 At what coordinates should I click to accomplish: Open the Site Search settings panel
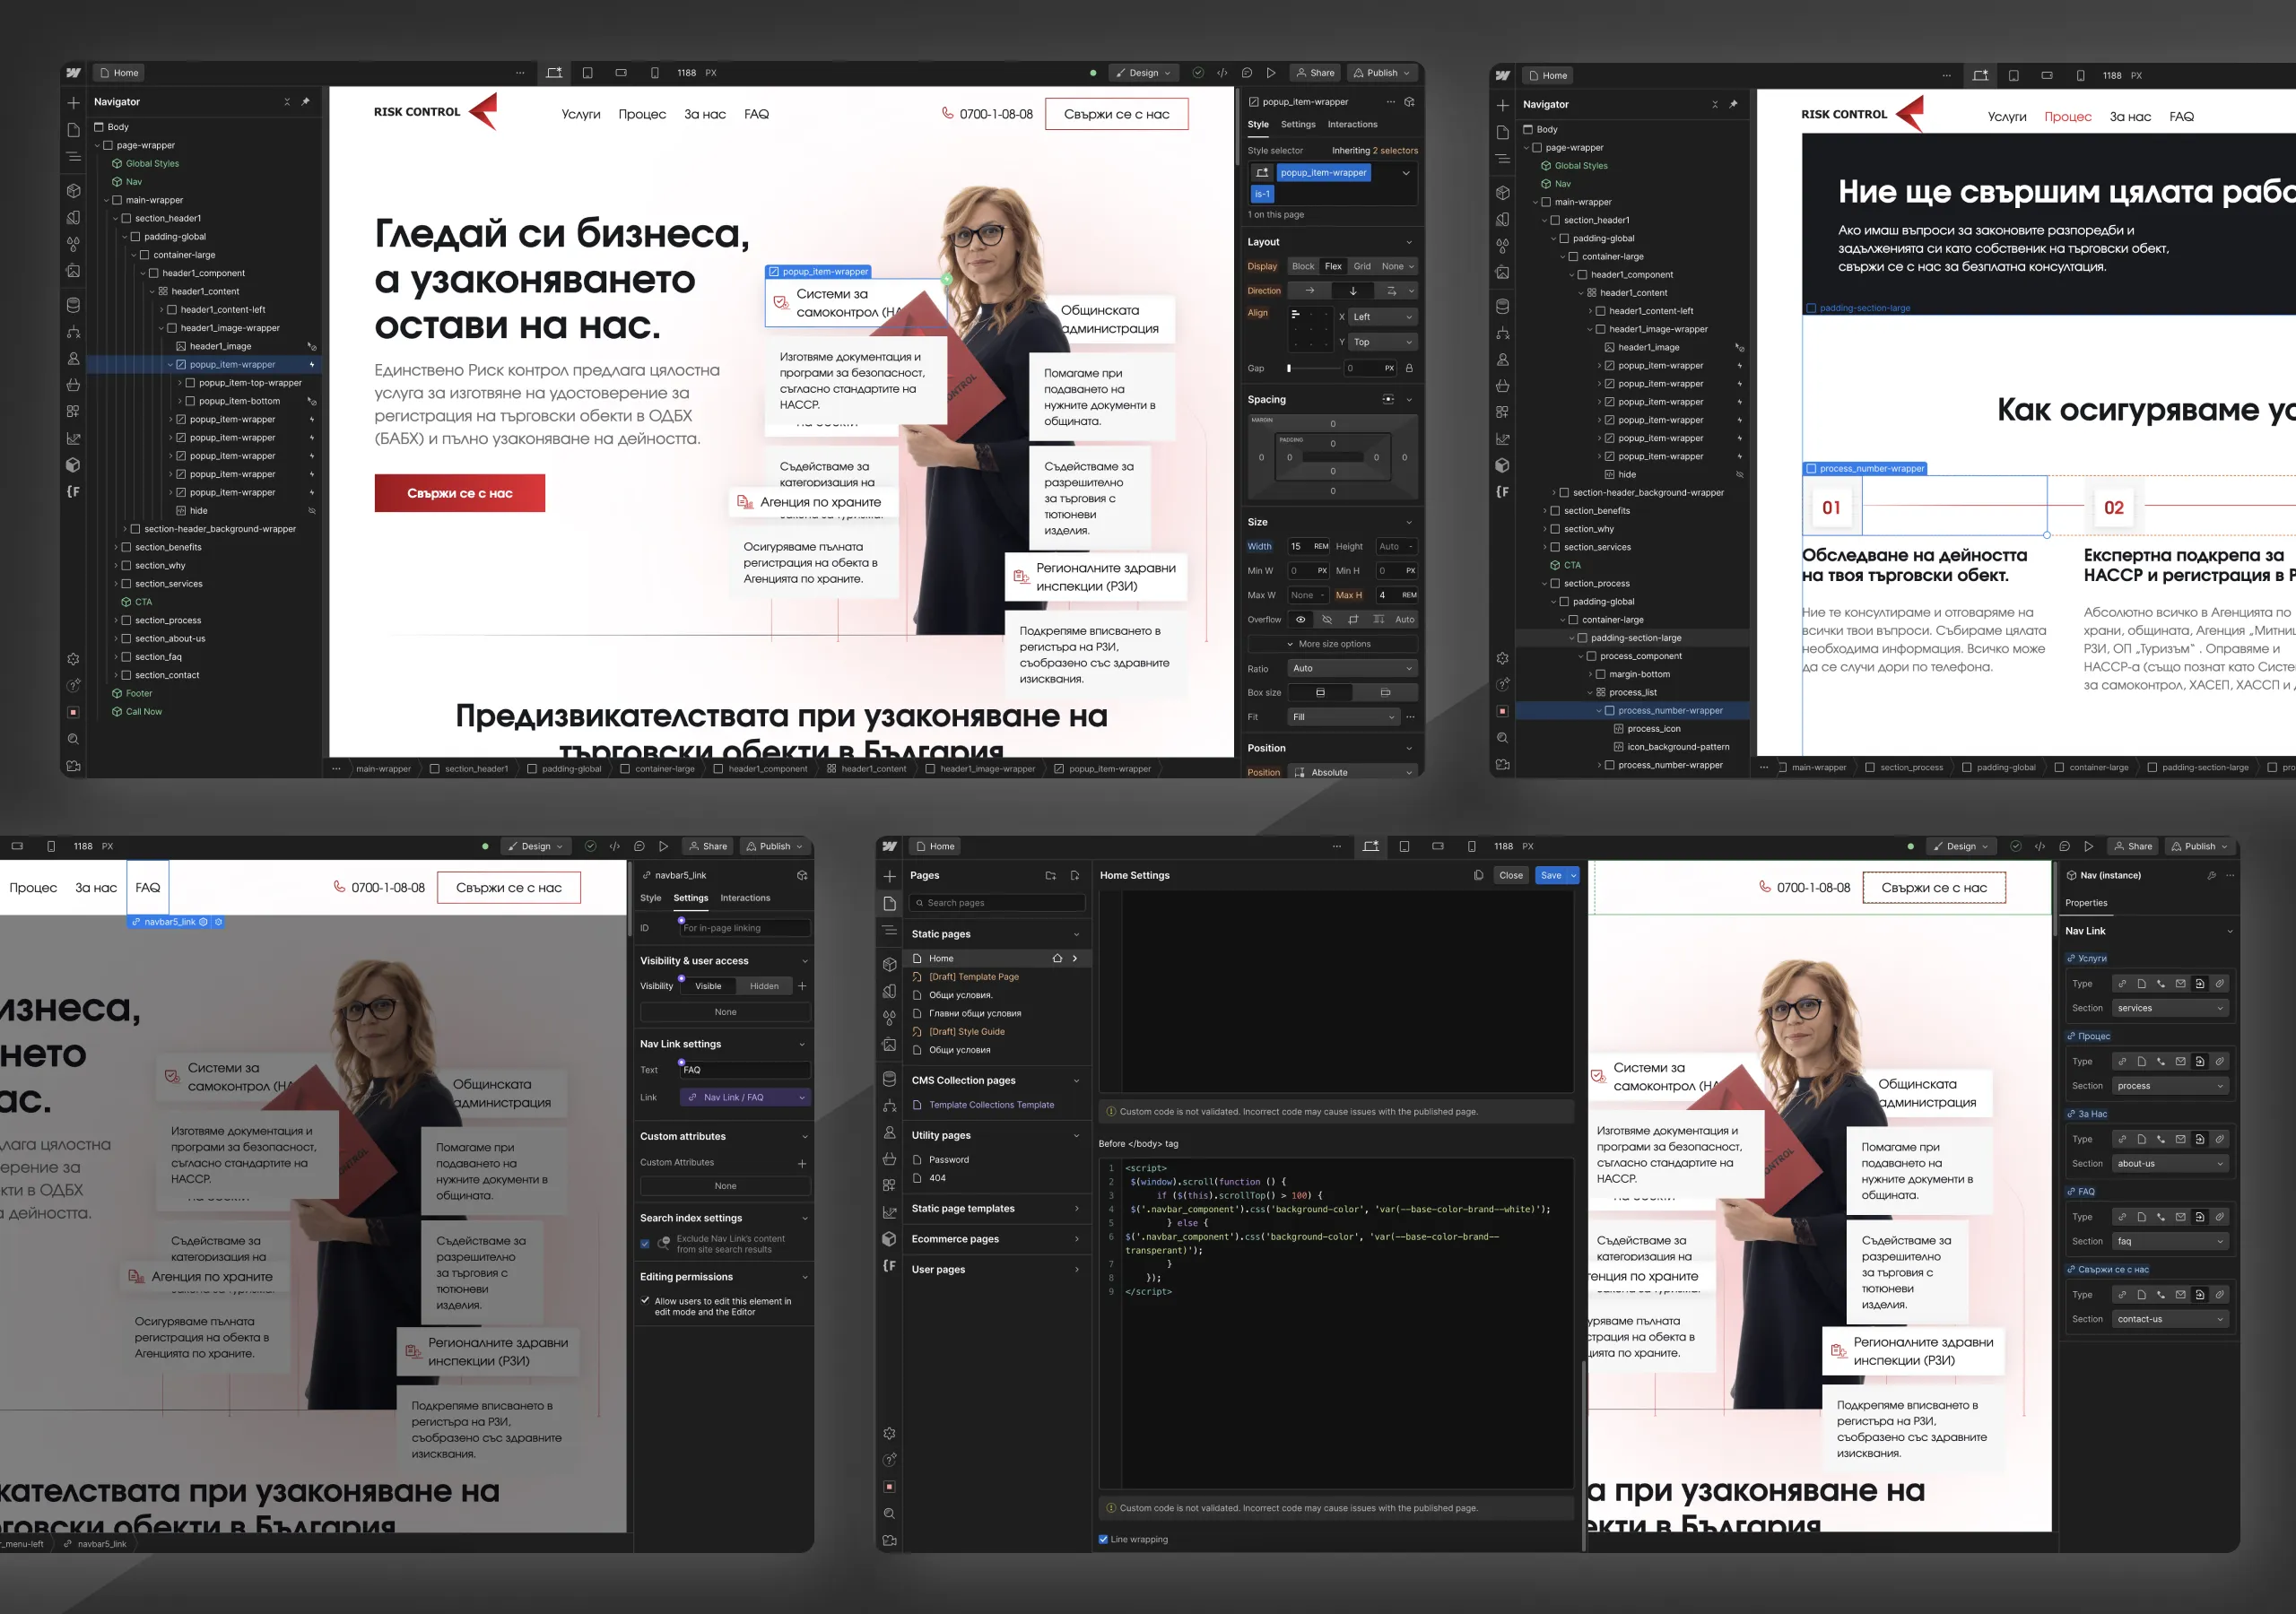coord(73,739)
